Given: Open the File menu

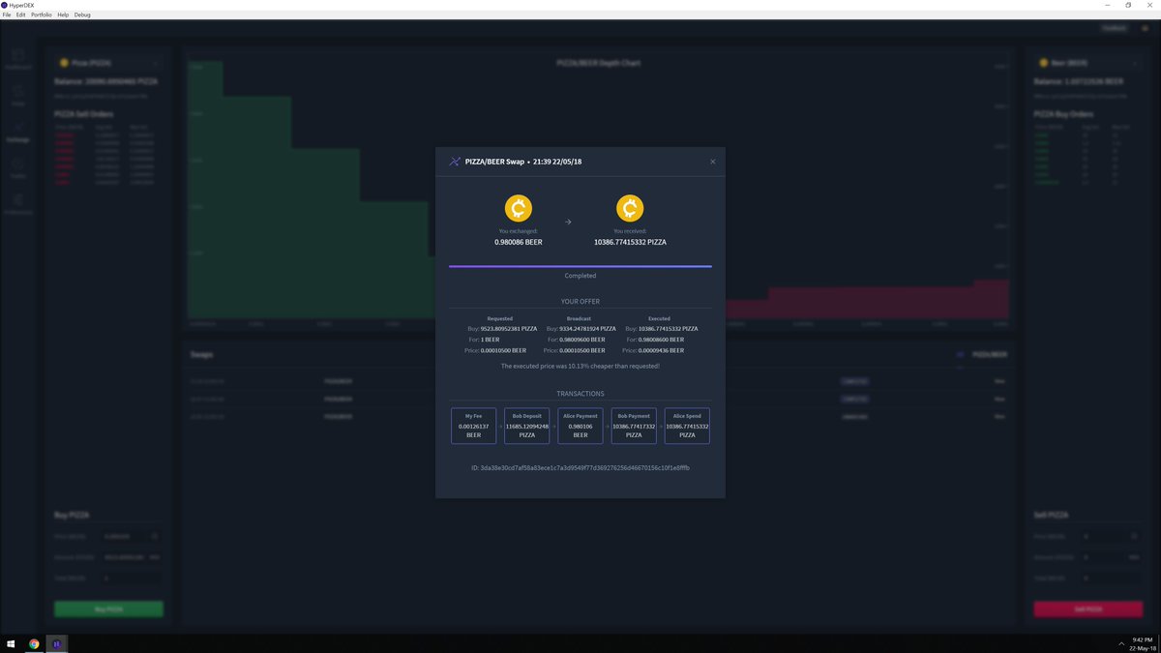Looking at the screenshot, I should [7, 15].
